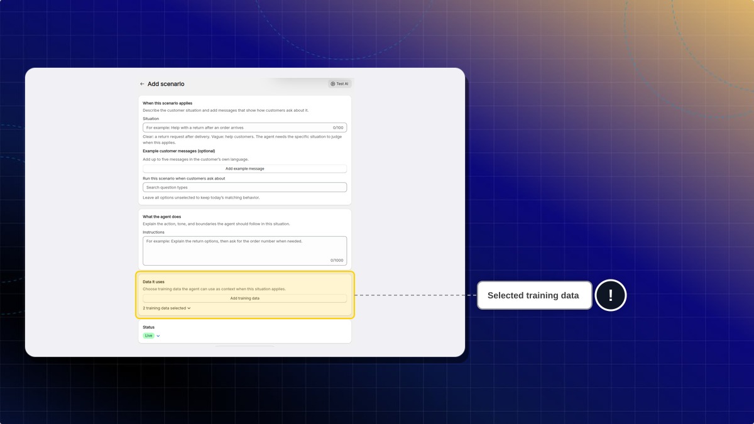Focus the Situation input field
The image size is (754, 424).
244,128
